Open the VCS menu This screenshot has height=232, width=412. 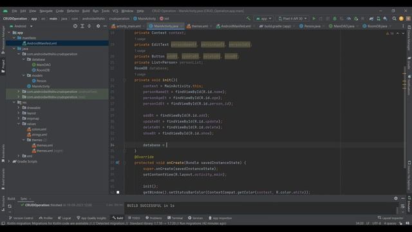[x=115, y=11]
